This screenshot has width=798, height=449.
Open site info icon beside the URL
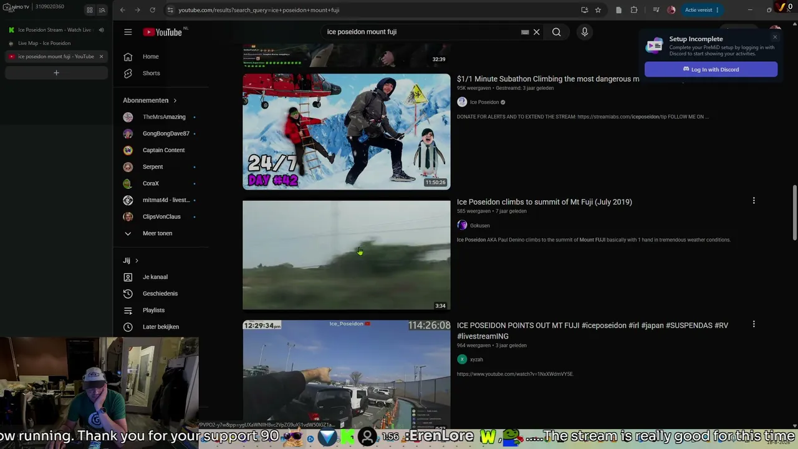170,10
